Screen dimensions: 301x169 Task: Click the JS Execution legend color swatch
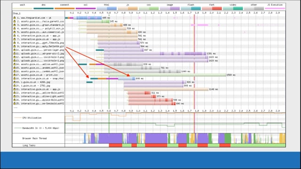tap(275, 8)
